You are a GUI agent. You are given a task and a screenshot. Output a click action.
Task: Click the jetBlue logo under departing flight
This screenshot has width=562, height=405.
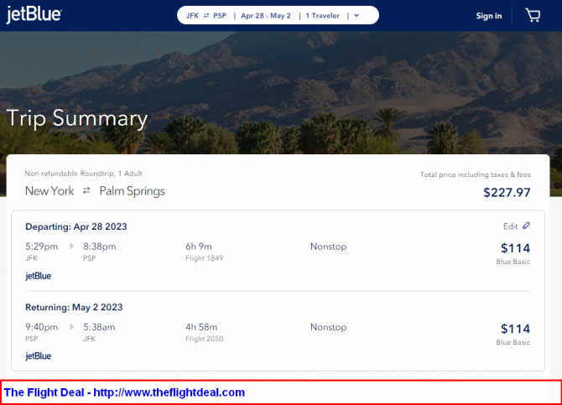[x=39, y=276]
